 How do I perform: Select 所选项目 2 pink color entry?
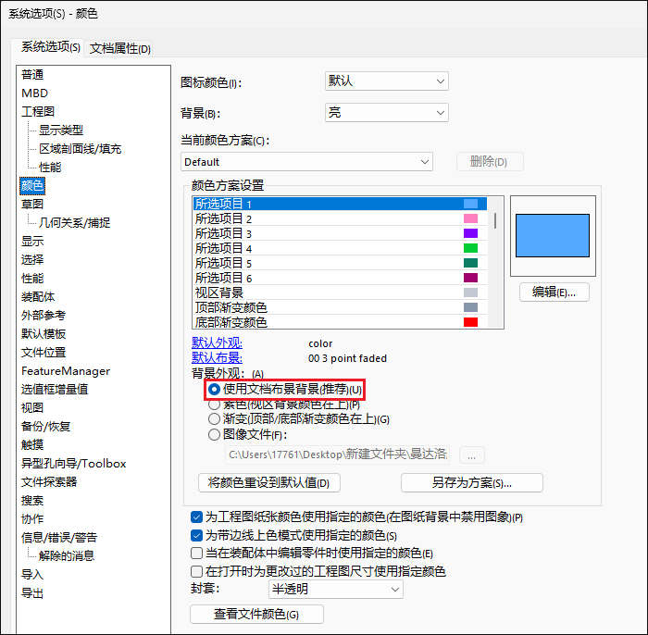tap(340, 218)
